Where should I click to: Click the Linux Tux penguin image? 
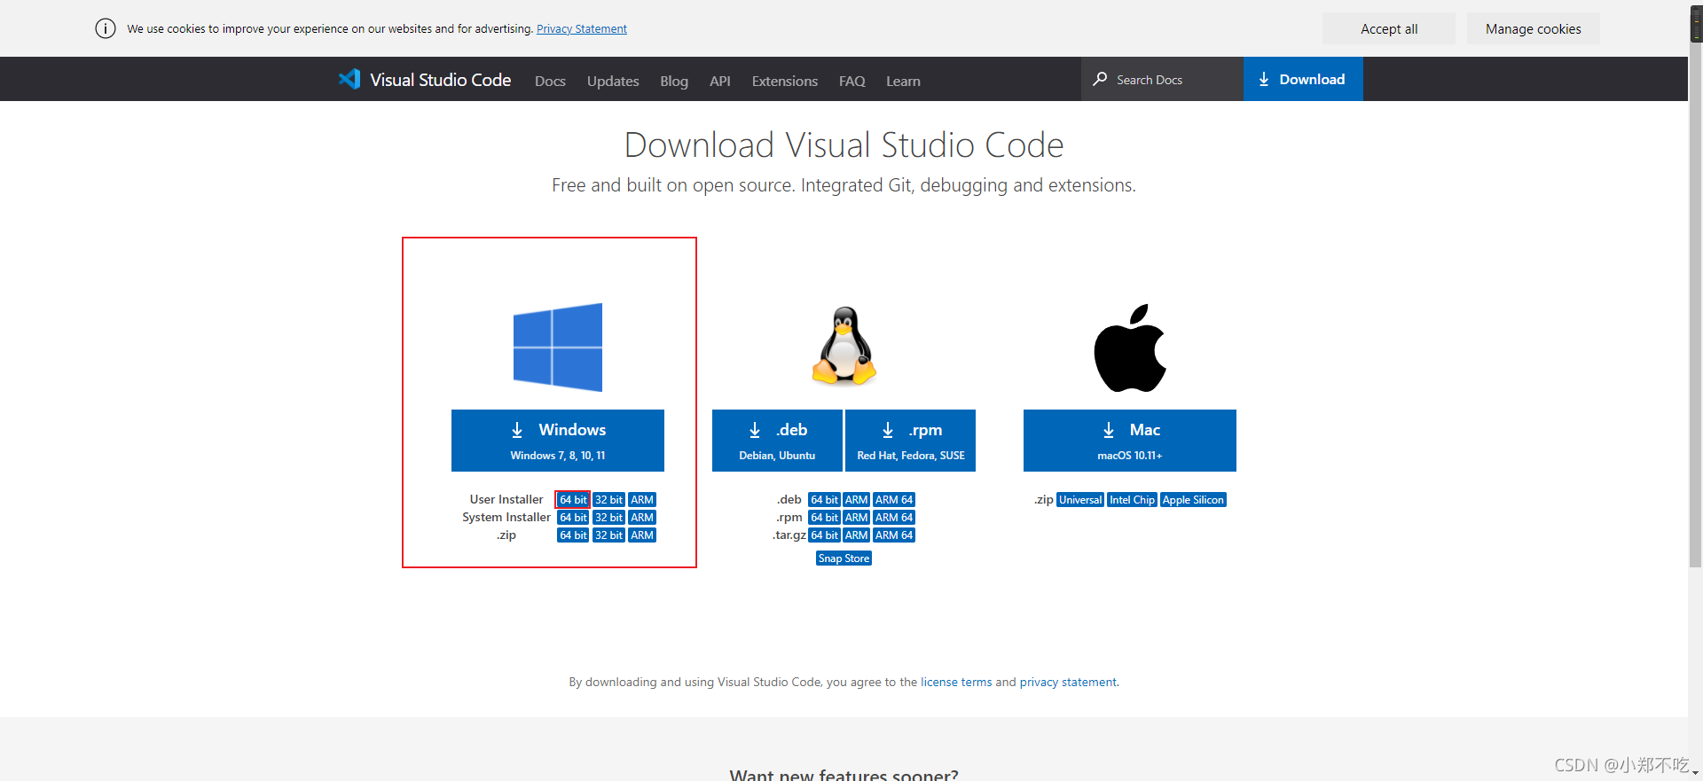[x=844, y=347]
